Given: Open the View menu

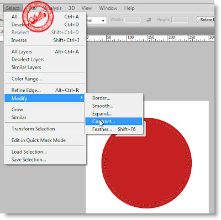Looking at the screenshot, I should click(x=87, y=8).
